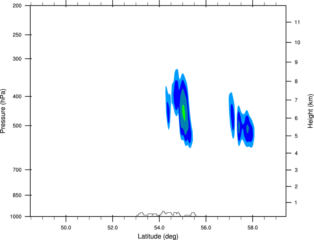
Task: Click the 400 pressure tick label
Action: [x=17, y=96]
